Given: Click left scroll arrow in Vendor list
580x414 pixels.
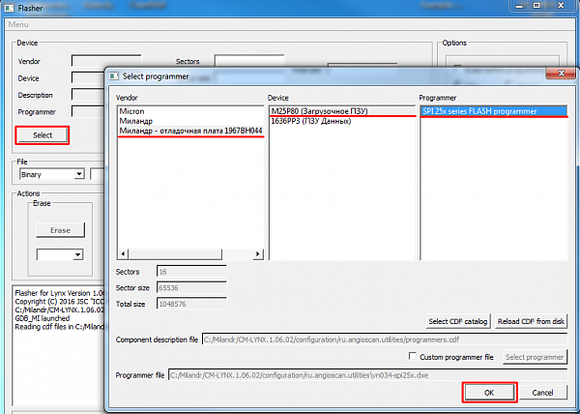Looking at the screenshot, I should point(122,256).
